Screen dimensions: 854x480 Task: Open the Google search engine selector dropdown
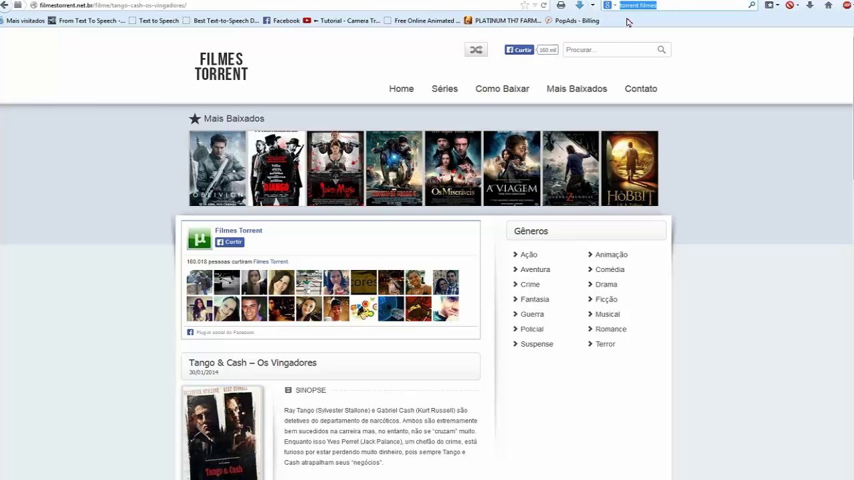coord(610,5)
